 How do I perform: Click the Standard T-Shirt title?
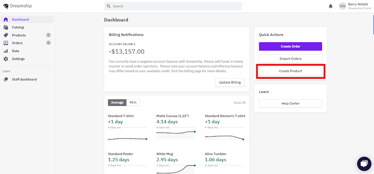[121, 116]
